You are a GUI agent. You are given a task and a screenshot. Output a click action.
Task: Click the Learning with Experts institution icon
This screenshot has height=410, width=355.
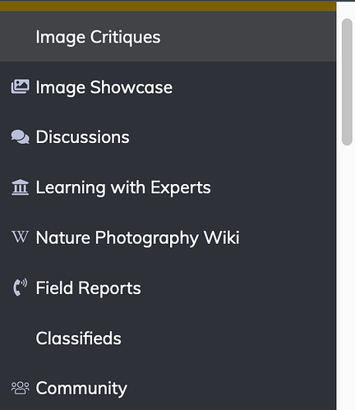(x=20, y=187)
